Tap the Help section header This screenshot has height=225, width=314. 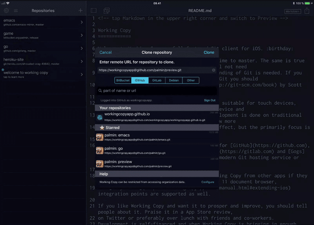(157, 174)
